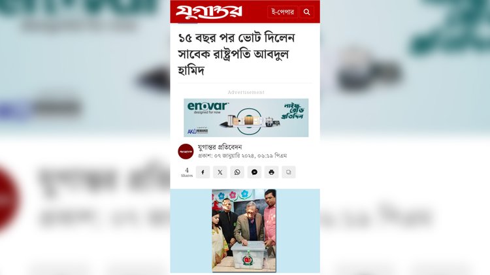Click the search magnifier icon in header

coord(307,12)
